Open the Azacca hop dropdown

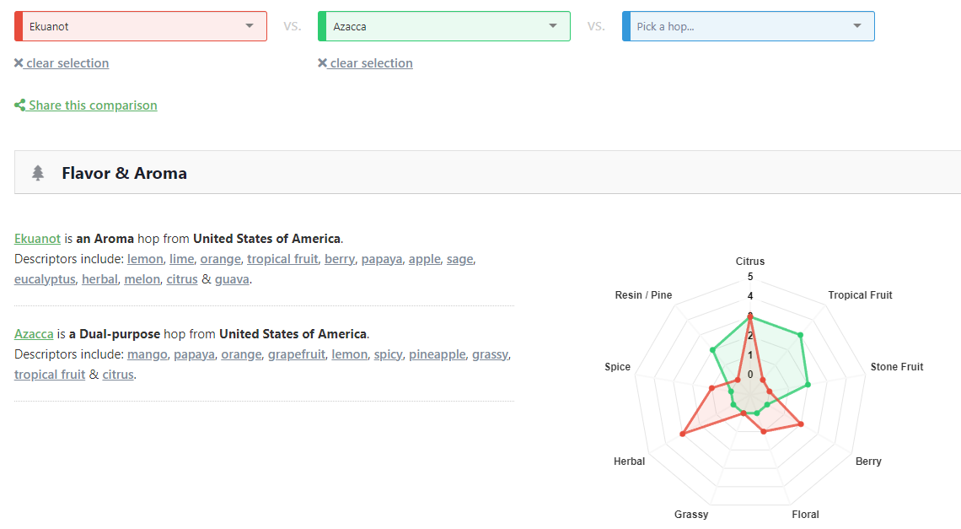pos(444,26)
